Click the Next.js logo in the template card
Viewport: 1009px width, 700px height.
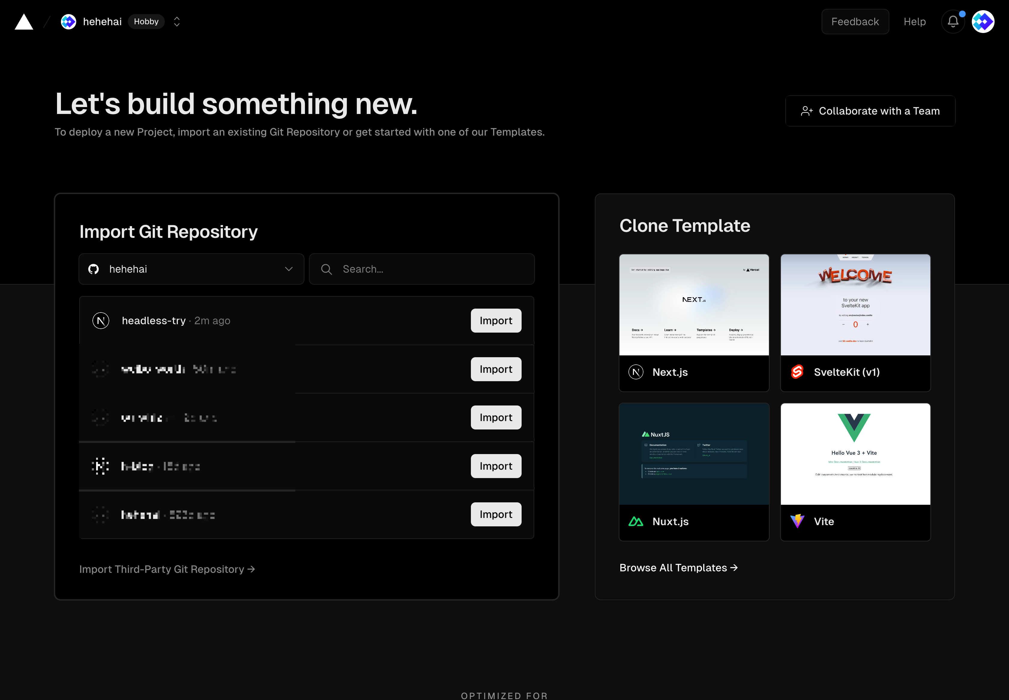(x=636, y=372)
